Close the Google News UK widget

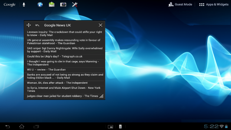point(100,25)
